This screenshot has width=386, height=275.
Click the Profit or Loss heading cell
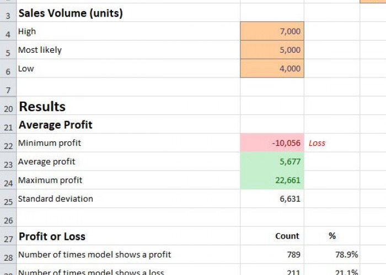(52, 237)
